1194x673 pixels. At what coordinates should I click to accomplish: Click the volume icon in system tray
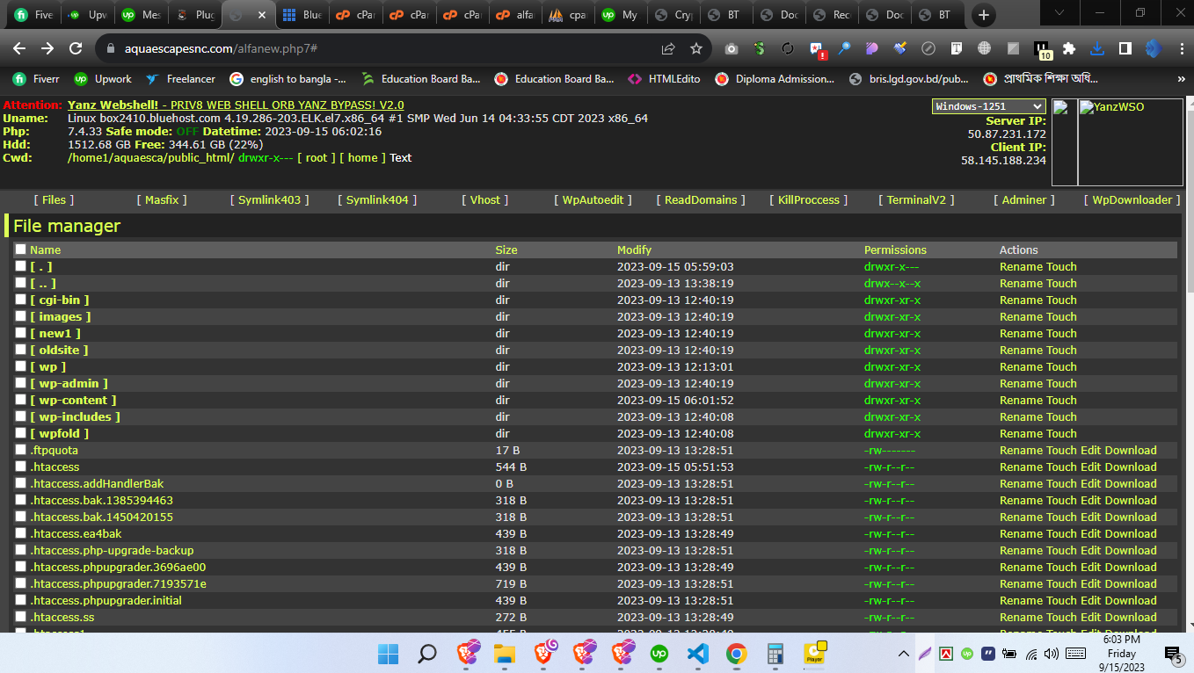[1052, 654]
